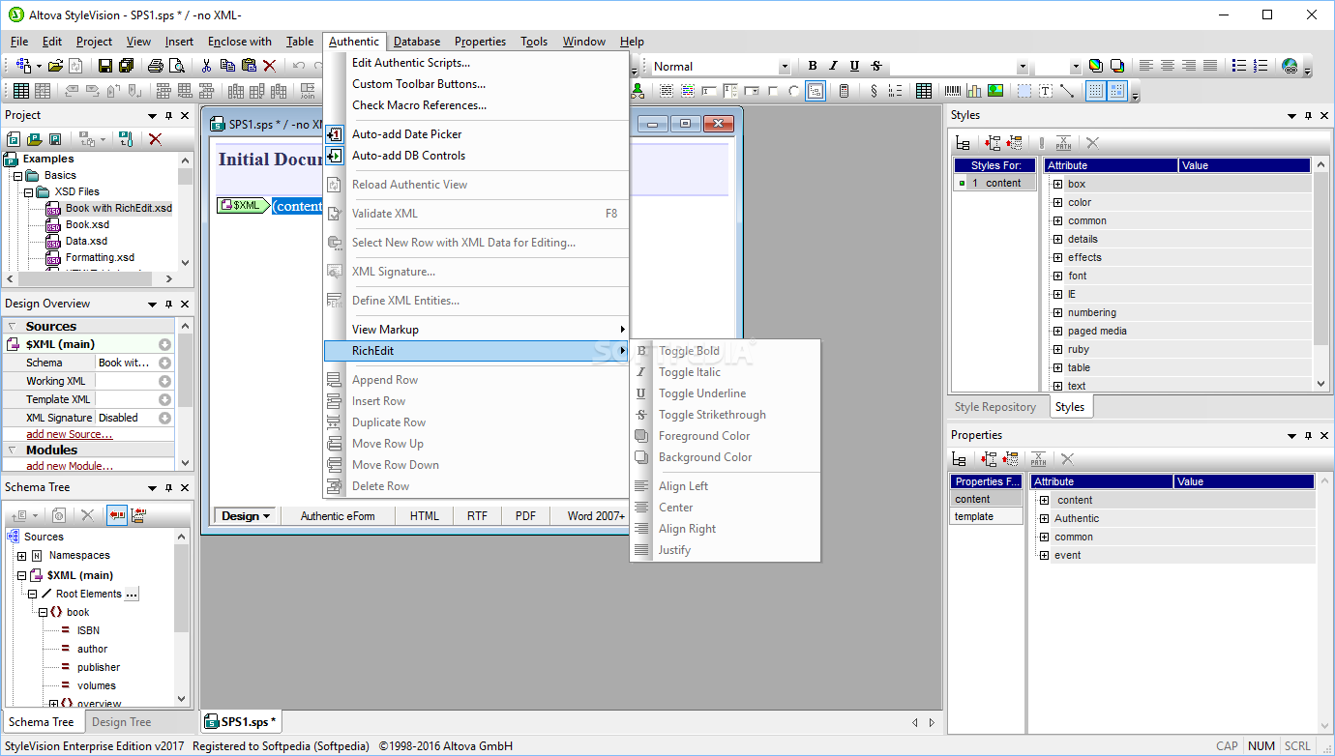Insert barcode using the barcode icon
Screen dimensions: 1335x756
(x=953, y=91)
